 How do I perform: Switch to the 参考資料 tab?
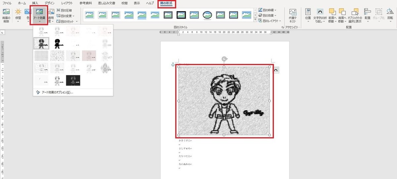coord(86,3)
